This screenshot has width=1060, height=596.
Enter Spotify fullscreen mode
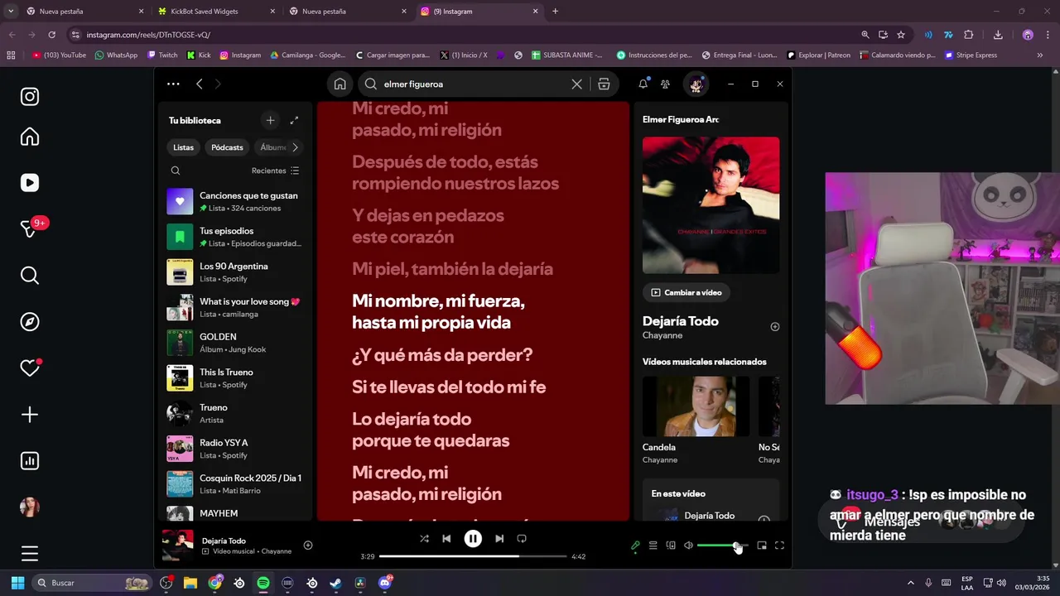coord(779,546)
